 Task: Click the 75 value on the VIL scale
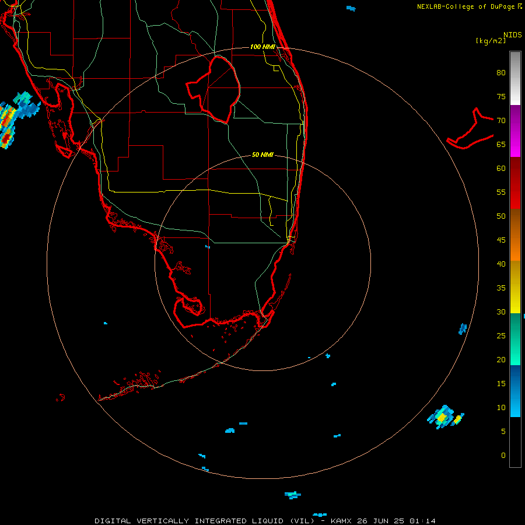point(501,96)
